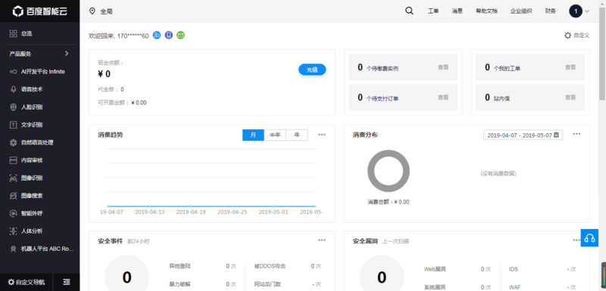
Task: Open the 语音技术 microphone icon
Action: (x=13, y=89)
